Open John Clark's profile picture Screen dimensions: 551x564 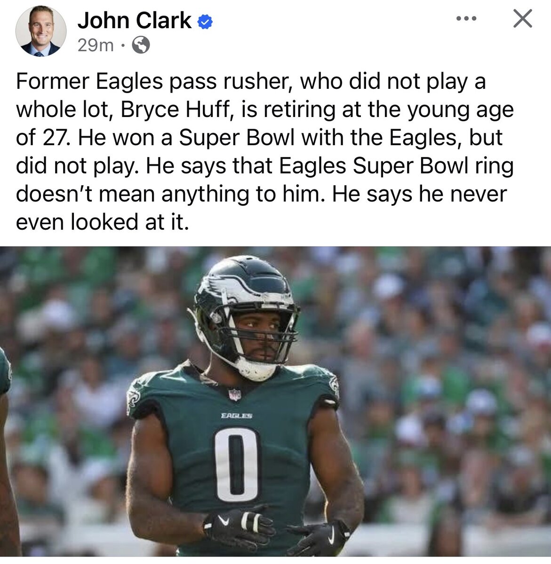pyautogui.click(x=41, y=32)
